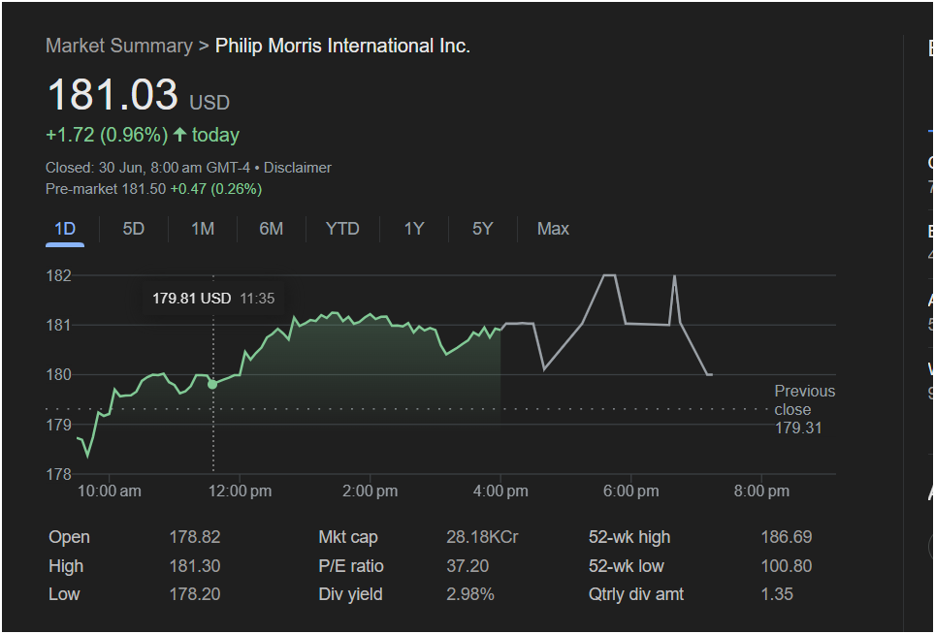
Task: Click the green hover dot on the chart
Action: 212,384
